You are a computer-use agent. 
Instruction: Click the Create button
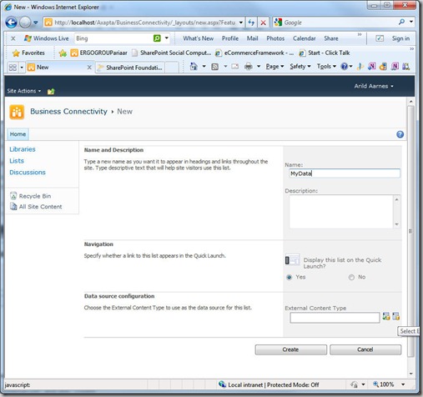(x=290, y=349)
